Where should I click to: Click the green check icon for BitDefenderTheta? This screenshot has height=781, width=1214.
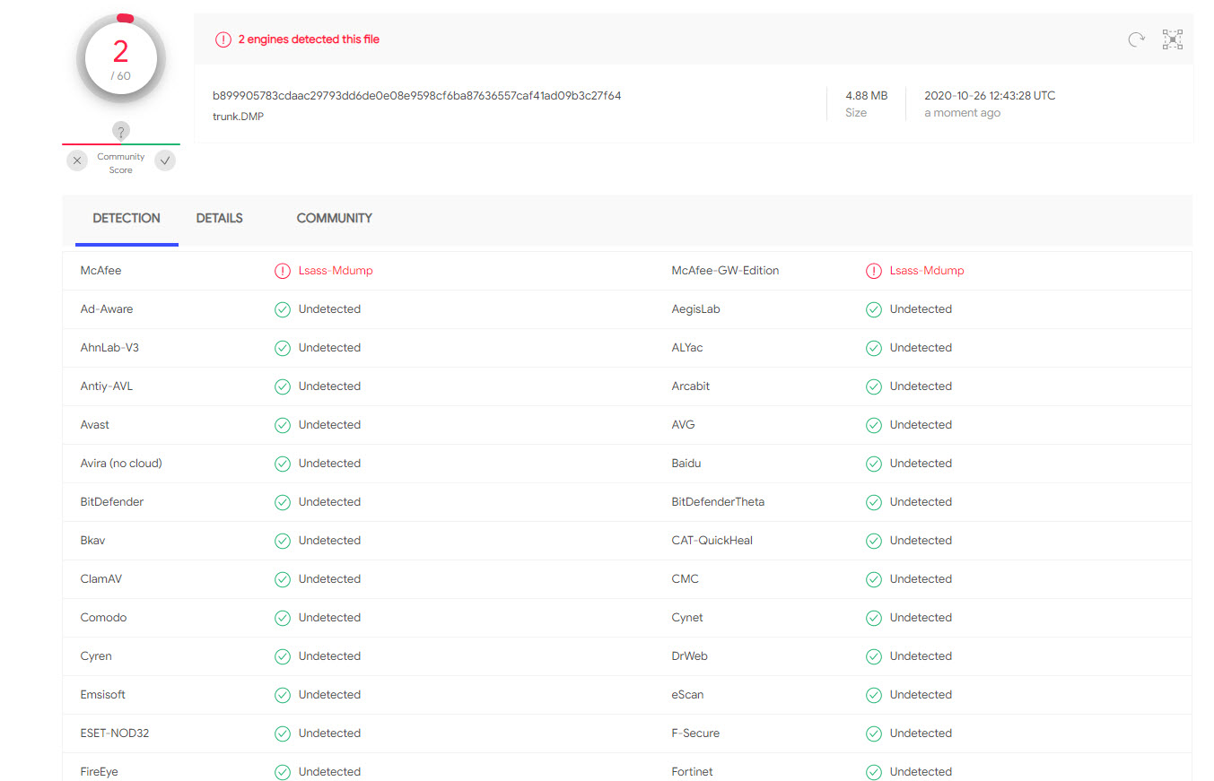(874, 502)
